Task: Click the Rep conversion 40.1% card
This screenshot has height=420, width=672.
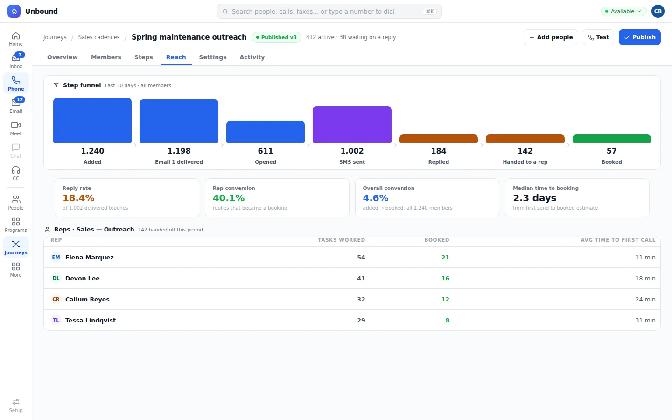Action: click(x=277, y=198)
